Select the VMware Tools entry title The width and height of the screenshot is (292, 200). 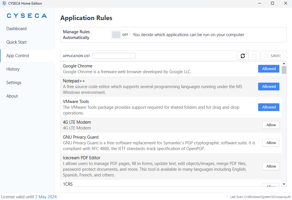[x=76, y=102]
